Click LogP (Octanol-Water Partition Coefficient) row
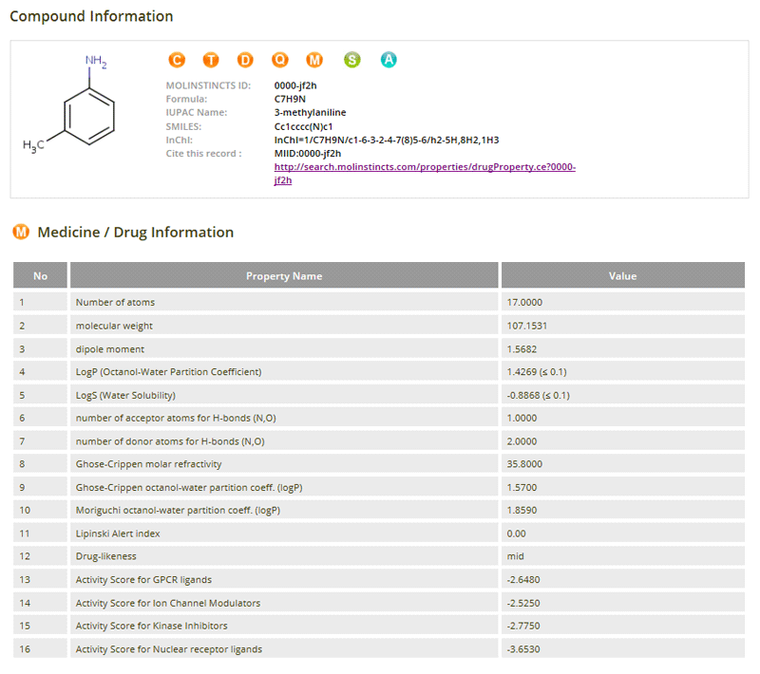Image resolution: width=760 pixels, height=674 pixels. [379, 372]
